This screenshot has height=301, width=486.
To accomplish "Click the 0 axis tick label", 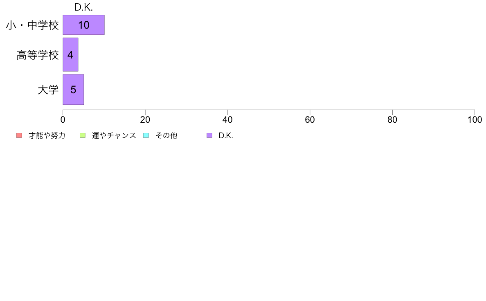I will tap(63, 120).
